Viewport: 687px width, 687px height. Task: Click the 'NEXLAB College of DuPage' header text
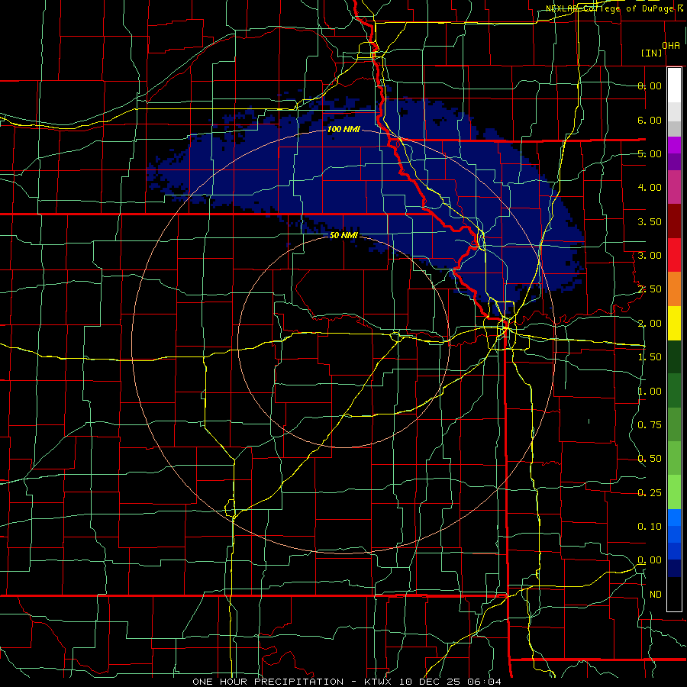coord(611,8)
